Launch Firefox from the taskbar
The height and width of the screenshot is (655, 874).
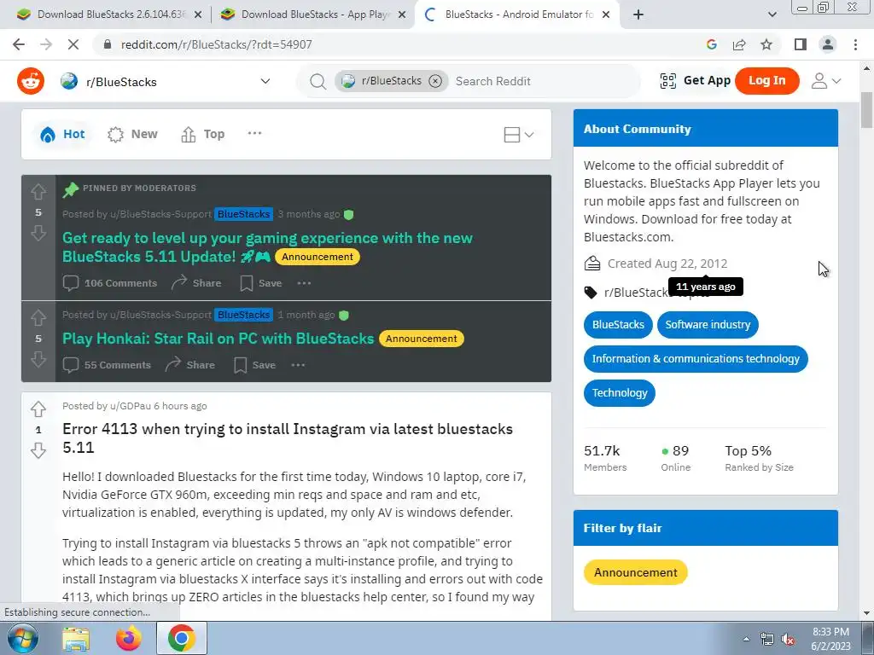click(x=129, y=638)
